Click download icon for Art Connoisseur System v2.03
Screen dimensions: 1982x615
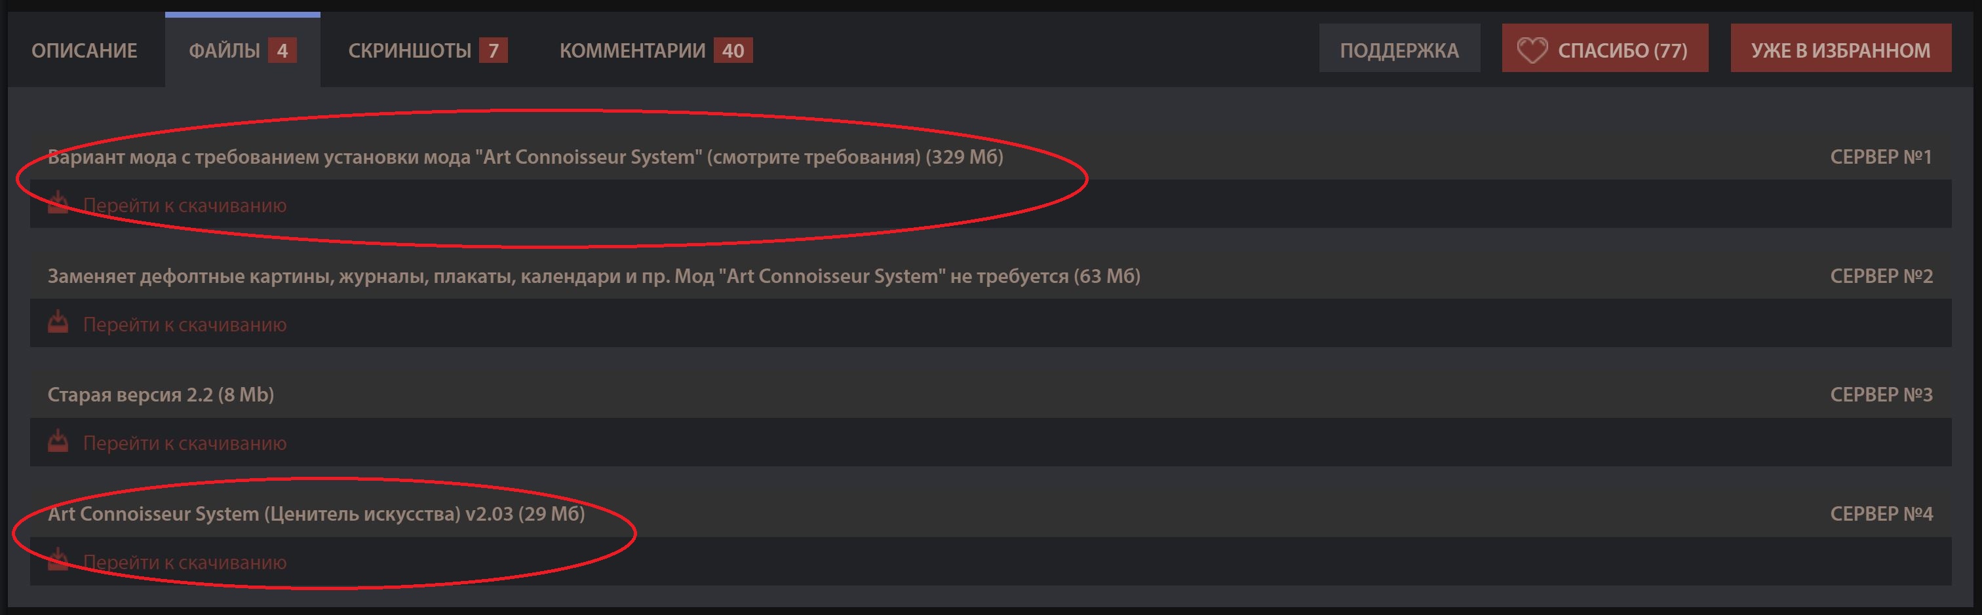[58, 561]
